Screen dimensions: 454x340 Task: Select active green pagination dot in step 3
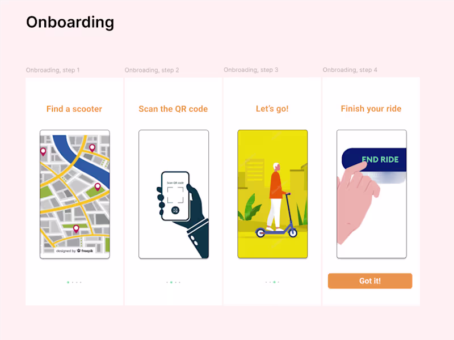(274, 282)
